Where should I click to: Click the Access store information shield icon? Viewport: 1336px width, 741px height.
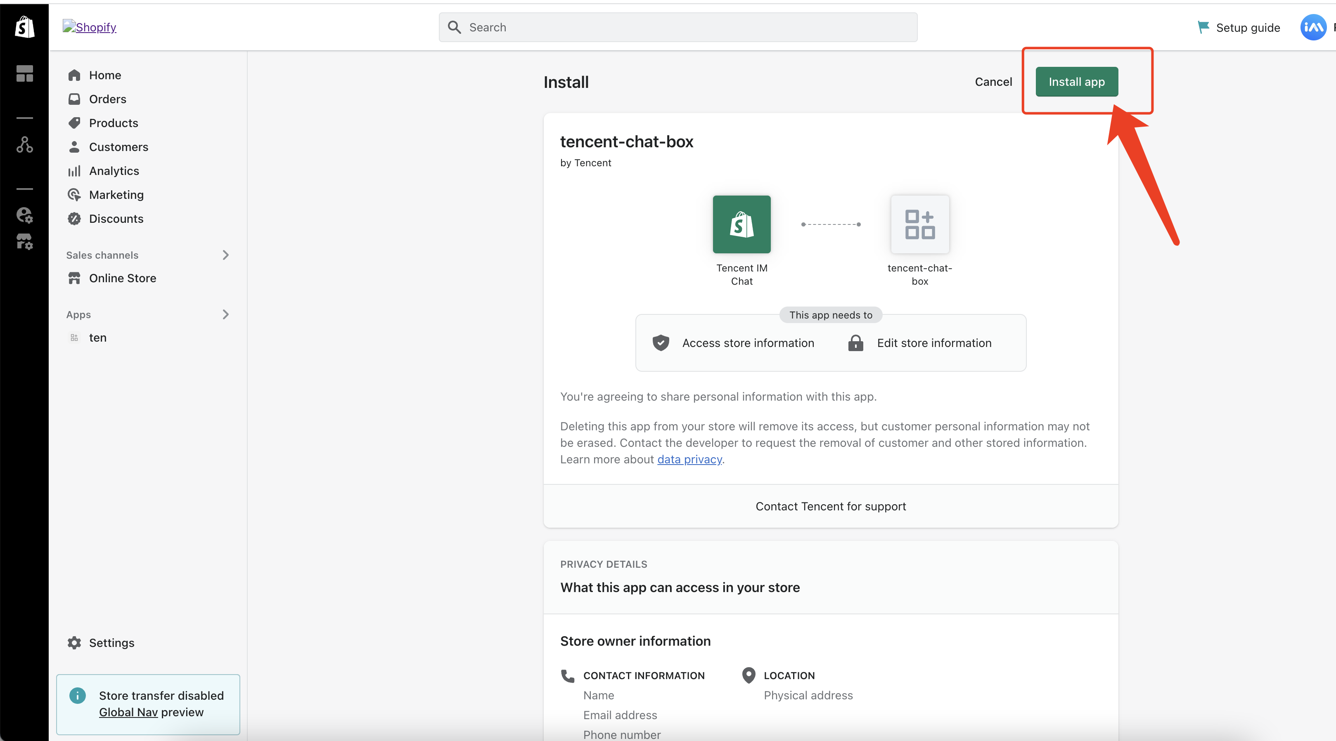point(660,343)
